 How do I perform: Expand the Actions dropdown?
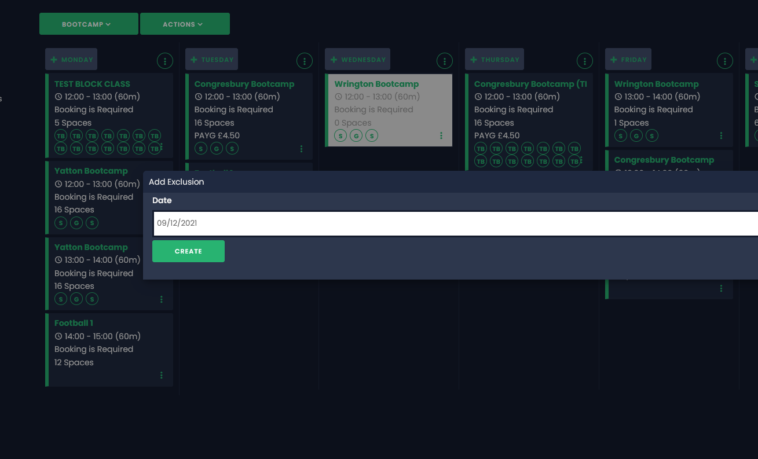[185, 24]
